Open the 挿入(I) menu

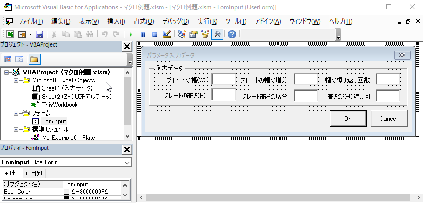[116, 21]
